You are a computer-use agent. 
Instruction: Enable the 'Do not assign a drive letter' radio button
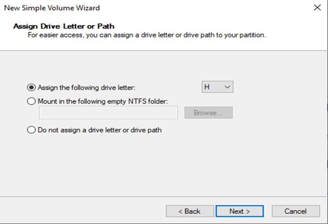pos(31,130)
